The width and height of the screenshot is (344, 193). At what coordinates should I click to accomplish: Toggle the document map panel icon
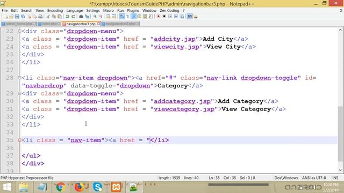[145, 17]
